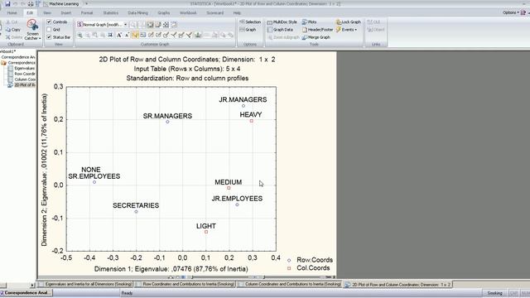
Task: Click the 2D Plot graph icon in workbook tree
Action: click(x=11, y=84)
